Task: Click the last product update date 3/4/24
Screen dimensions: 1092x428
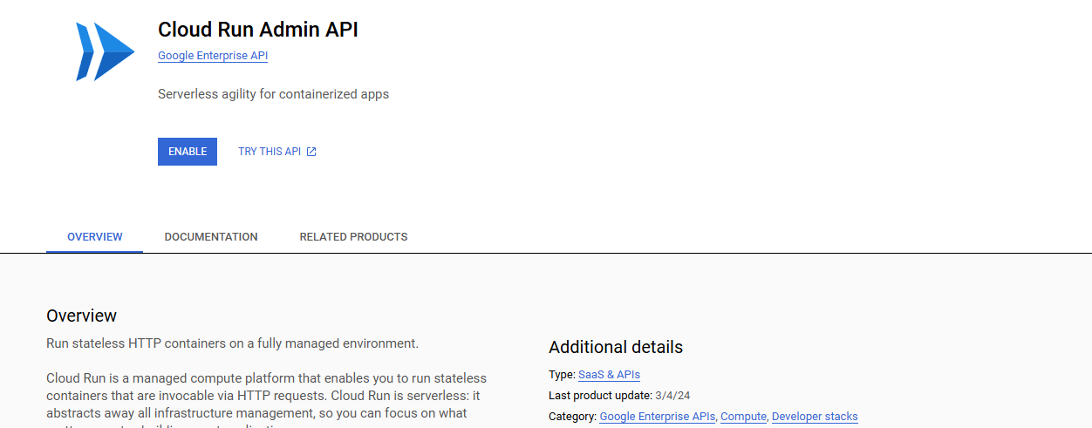Action: tap(672, 396)
